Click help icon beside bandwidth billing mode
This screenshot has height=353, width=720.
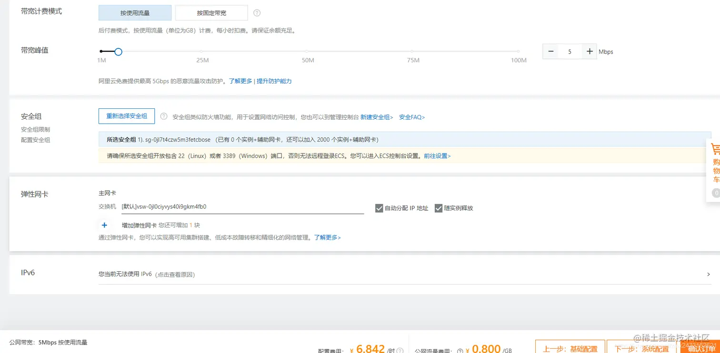(257, 13)
